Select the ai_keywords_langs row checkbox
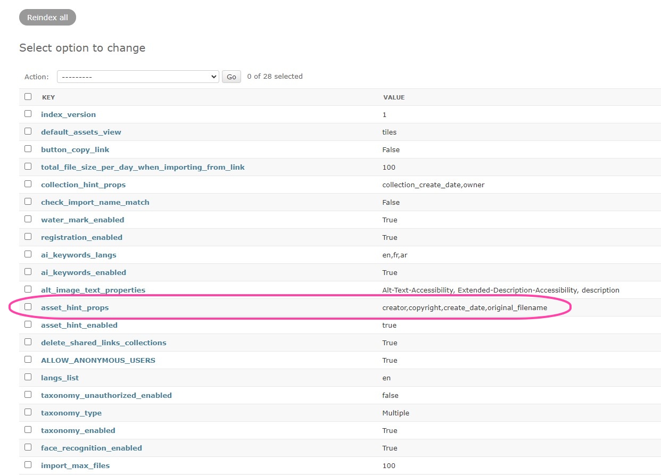Image resolution: width=661 pixels, height=475 pixels. (28, 254)
